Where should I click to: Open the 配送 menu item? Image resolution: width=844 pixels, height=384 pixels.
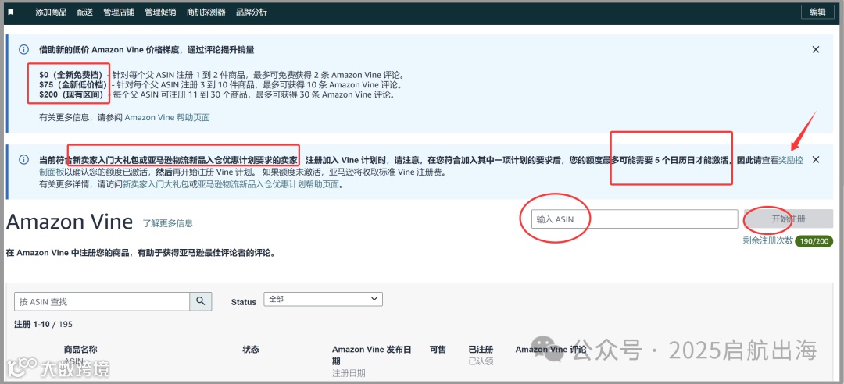pos(85,12)
